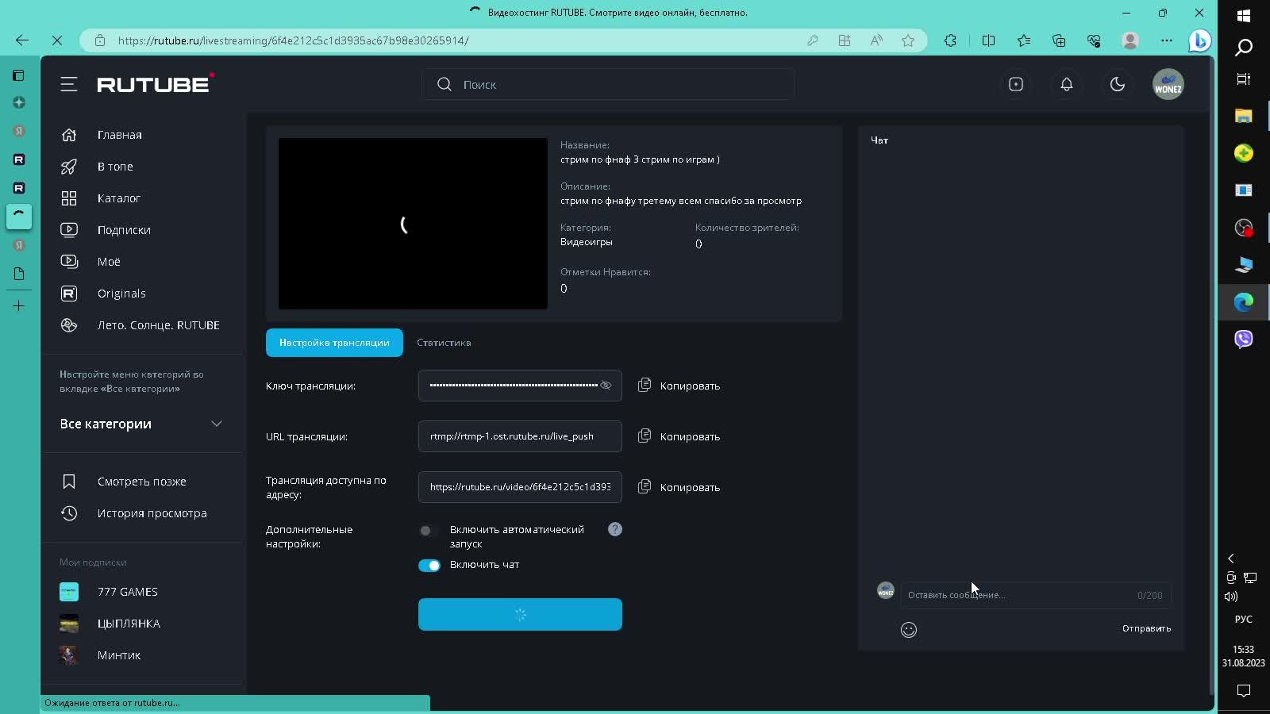Disable the Включить чат toggle
Screen dimensions: 1270x714
click(429, 566)
